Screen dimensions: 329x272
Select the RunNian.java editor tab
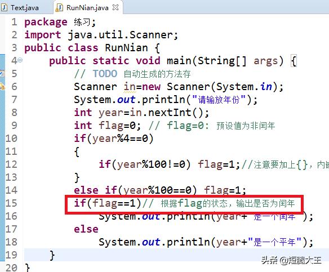point(87,8)
